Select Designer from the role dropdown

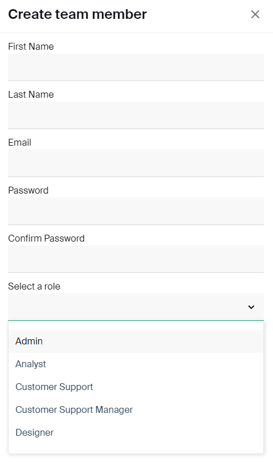point(136,432)
